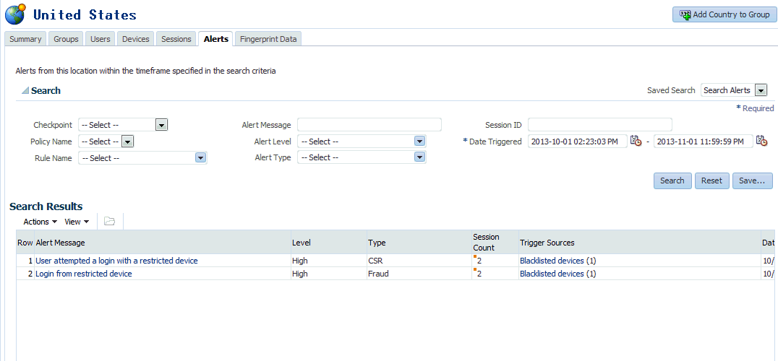Open the start date calendar picker
Screen dimensions: 778x361
click(636, 141)
